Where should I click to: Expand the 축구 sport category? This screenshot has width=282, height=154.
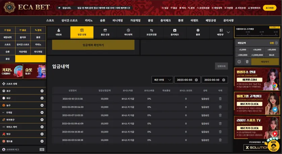[x=42, y=91]
